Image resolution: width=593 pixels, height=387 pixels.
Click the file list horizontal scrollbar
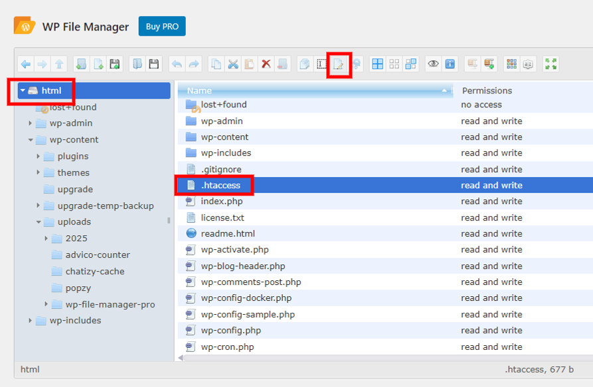pyautogui.click(x=385, y=358)
